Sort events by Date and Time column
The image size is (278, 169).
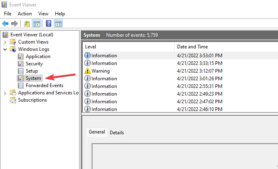(x=192, y=47)
